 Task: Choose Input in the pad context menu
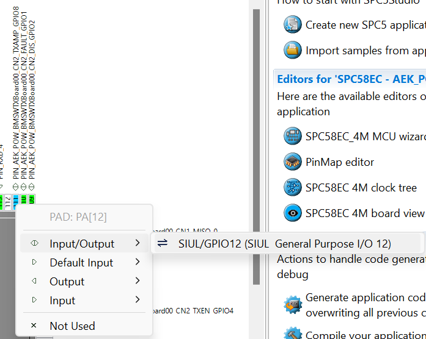pos(84,300)
